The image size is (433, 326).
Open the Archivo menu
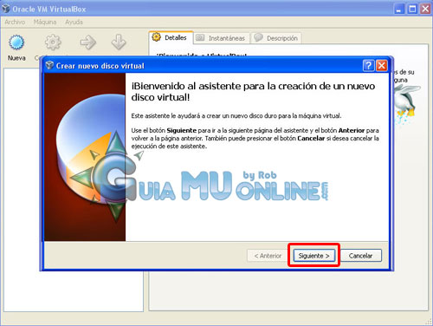[x=15, y=22]
